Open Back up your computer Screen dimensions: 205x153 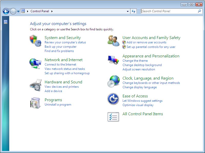(60, 47)
